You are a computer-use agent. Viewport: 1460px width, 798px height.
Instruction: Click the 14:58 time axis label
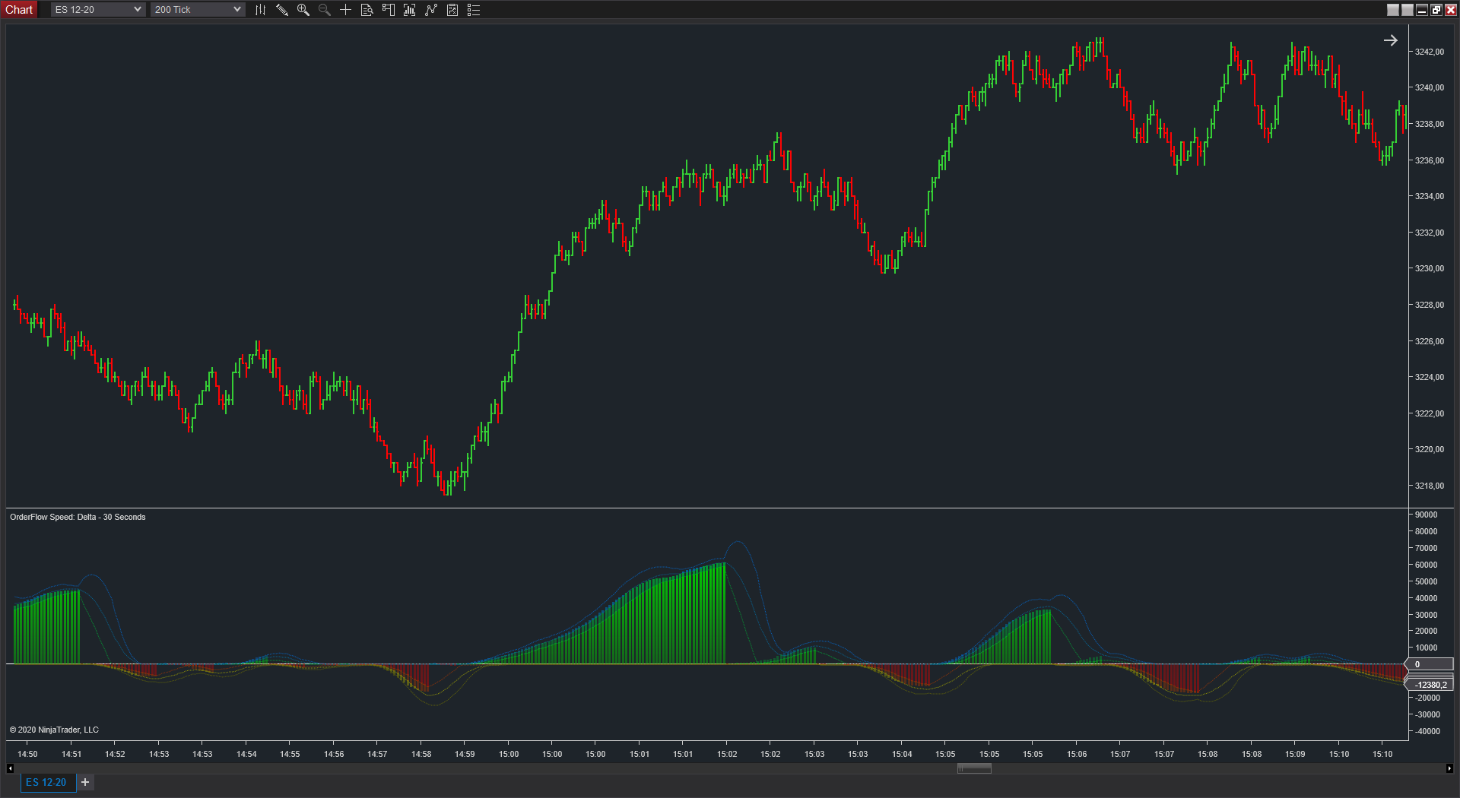[x=421, y=754]
